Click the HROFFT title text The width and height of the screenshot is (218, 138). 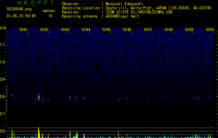(35, 3)
